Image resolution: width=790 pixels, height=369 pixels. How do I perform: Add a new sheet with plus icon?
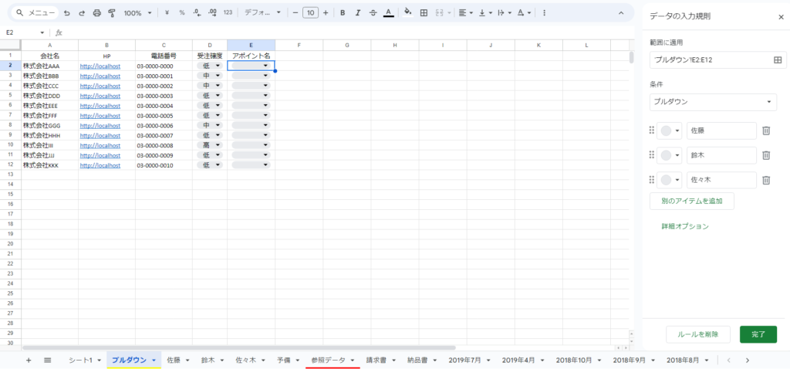[29, 360]
